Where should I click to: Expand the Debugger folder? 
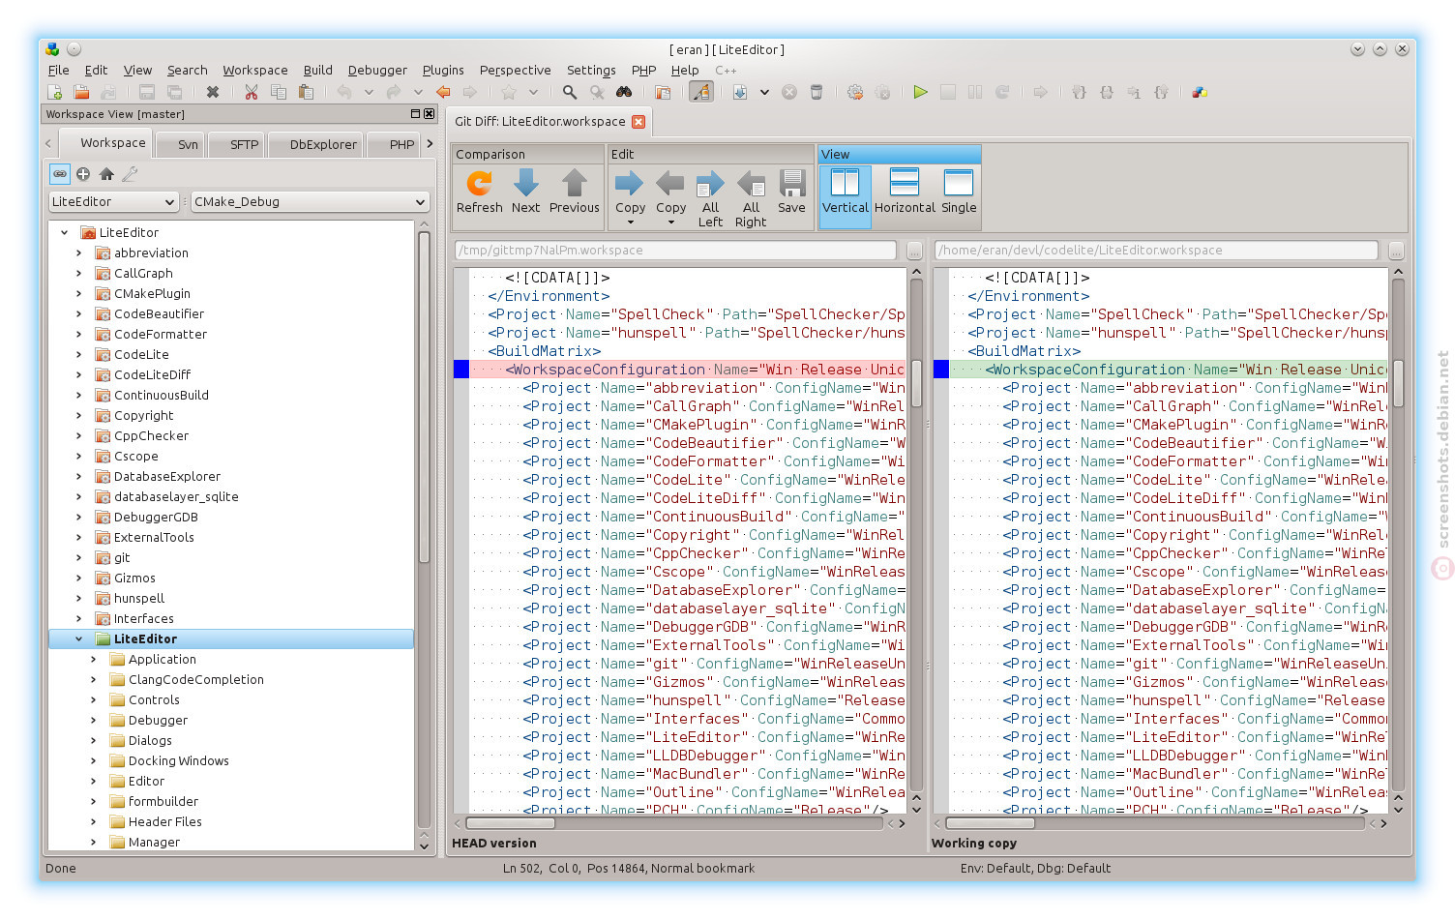pyautogui.click(x=94, y=721)
